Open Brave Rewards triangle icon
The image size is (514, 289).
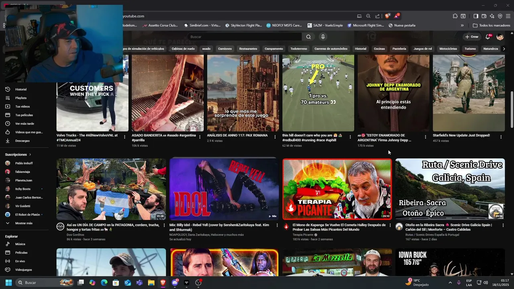pos(396,16)
